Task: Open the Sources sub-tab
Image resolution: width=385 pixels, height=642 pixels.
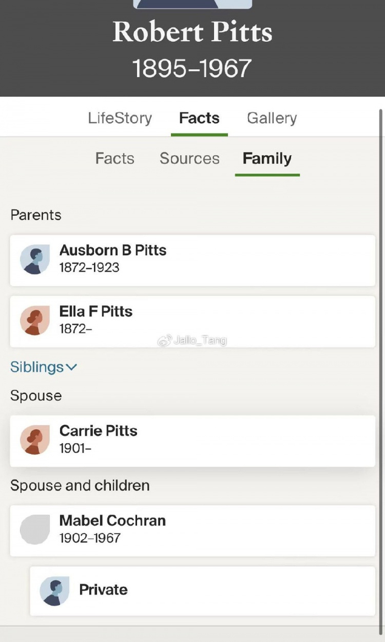Action: pos(189,158)
